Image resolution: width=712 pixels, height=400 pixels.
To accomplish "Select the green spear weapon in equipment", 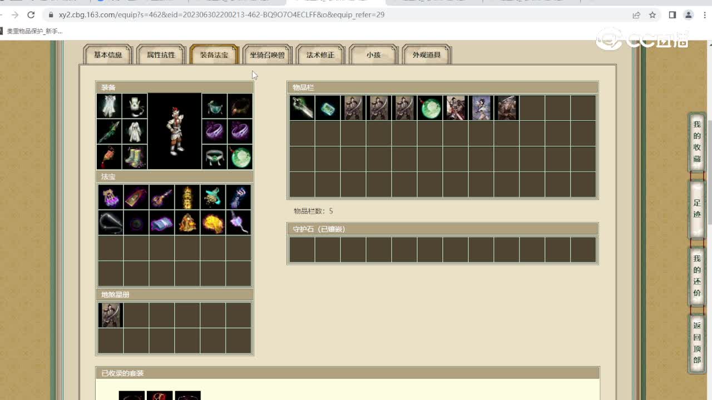I will (109, 132).
